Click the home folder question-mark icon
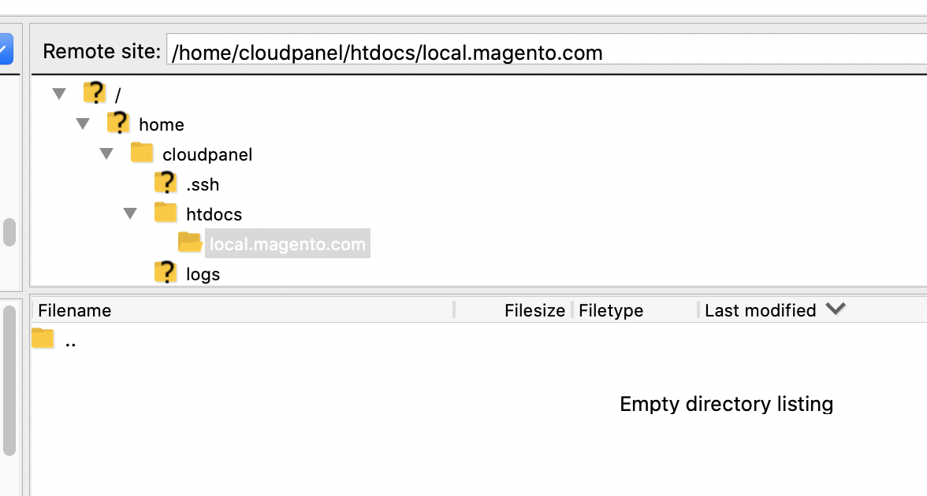 pos(118,124)
